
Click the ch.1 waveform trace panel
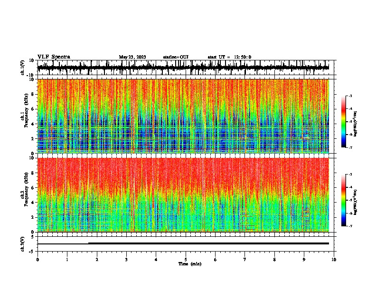click(185, 68)
